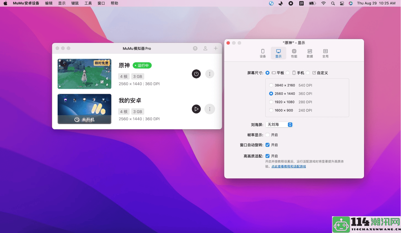Open the Apple menu
The height and width of the screenshot is (233, 401).
point(6,3)
